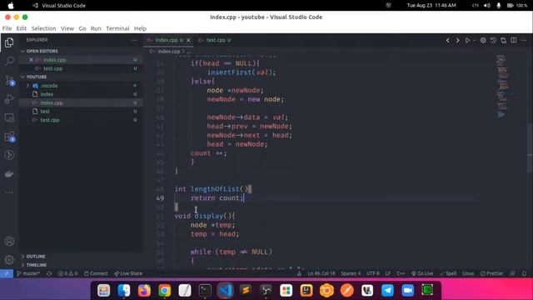
Task: Open the Search view in activity bar
Action: click(x=9, y=61)
